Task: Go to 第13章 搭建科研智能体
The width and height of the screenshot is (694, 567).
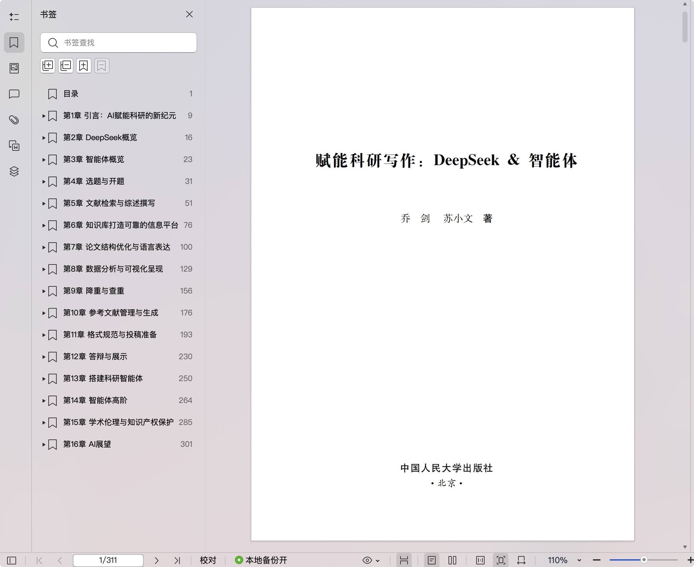Action: click(x=103, y=379)
